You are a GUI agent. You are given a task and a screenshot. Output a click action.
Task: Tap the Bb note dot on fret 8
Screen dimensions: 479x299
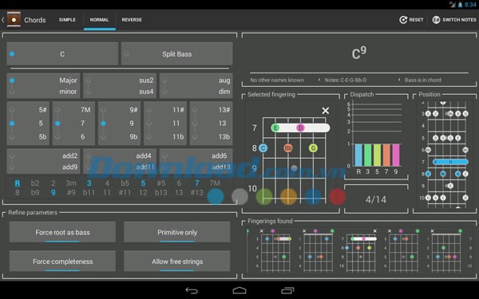pos(288,148)
